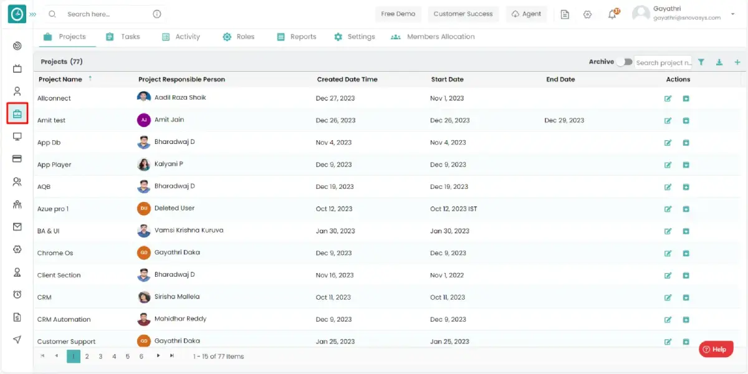Expand the sidebar with double chevron
Screen dimensions: 748x374
[x=33, y=14]
